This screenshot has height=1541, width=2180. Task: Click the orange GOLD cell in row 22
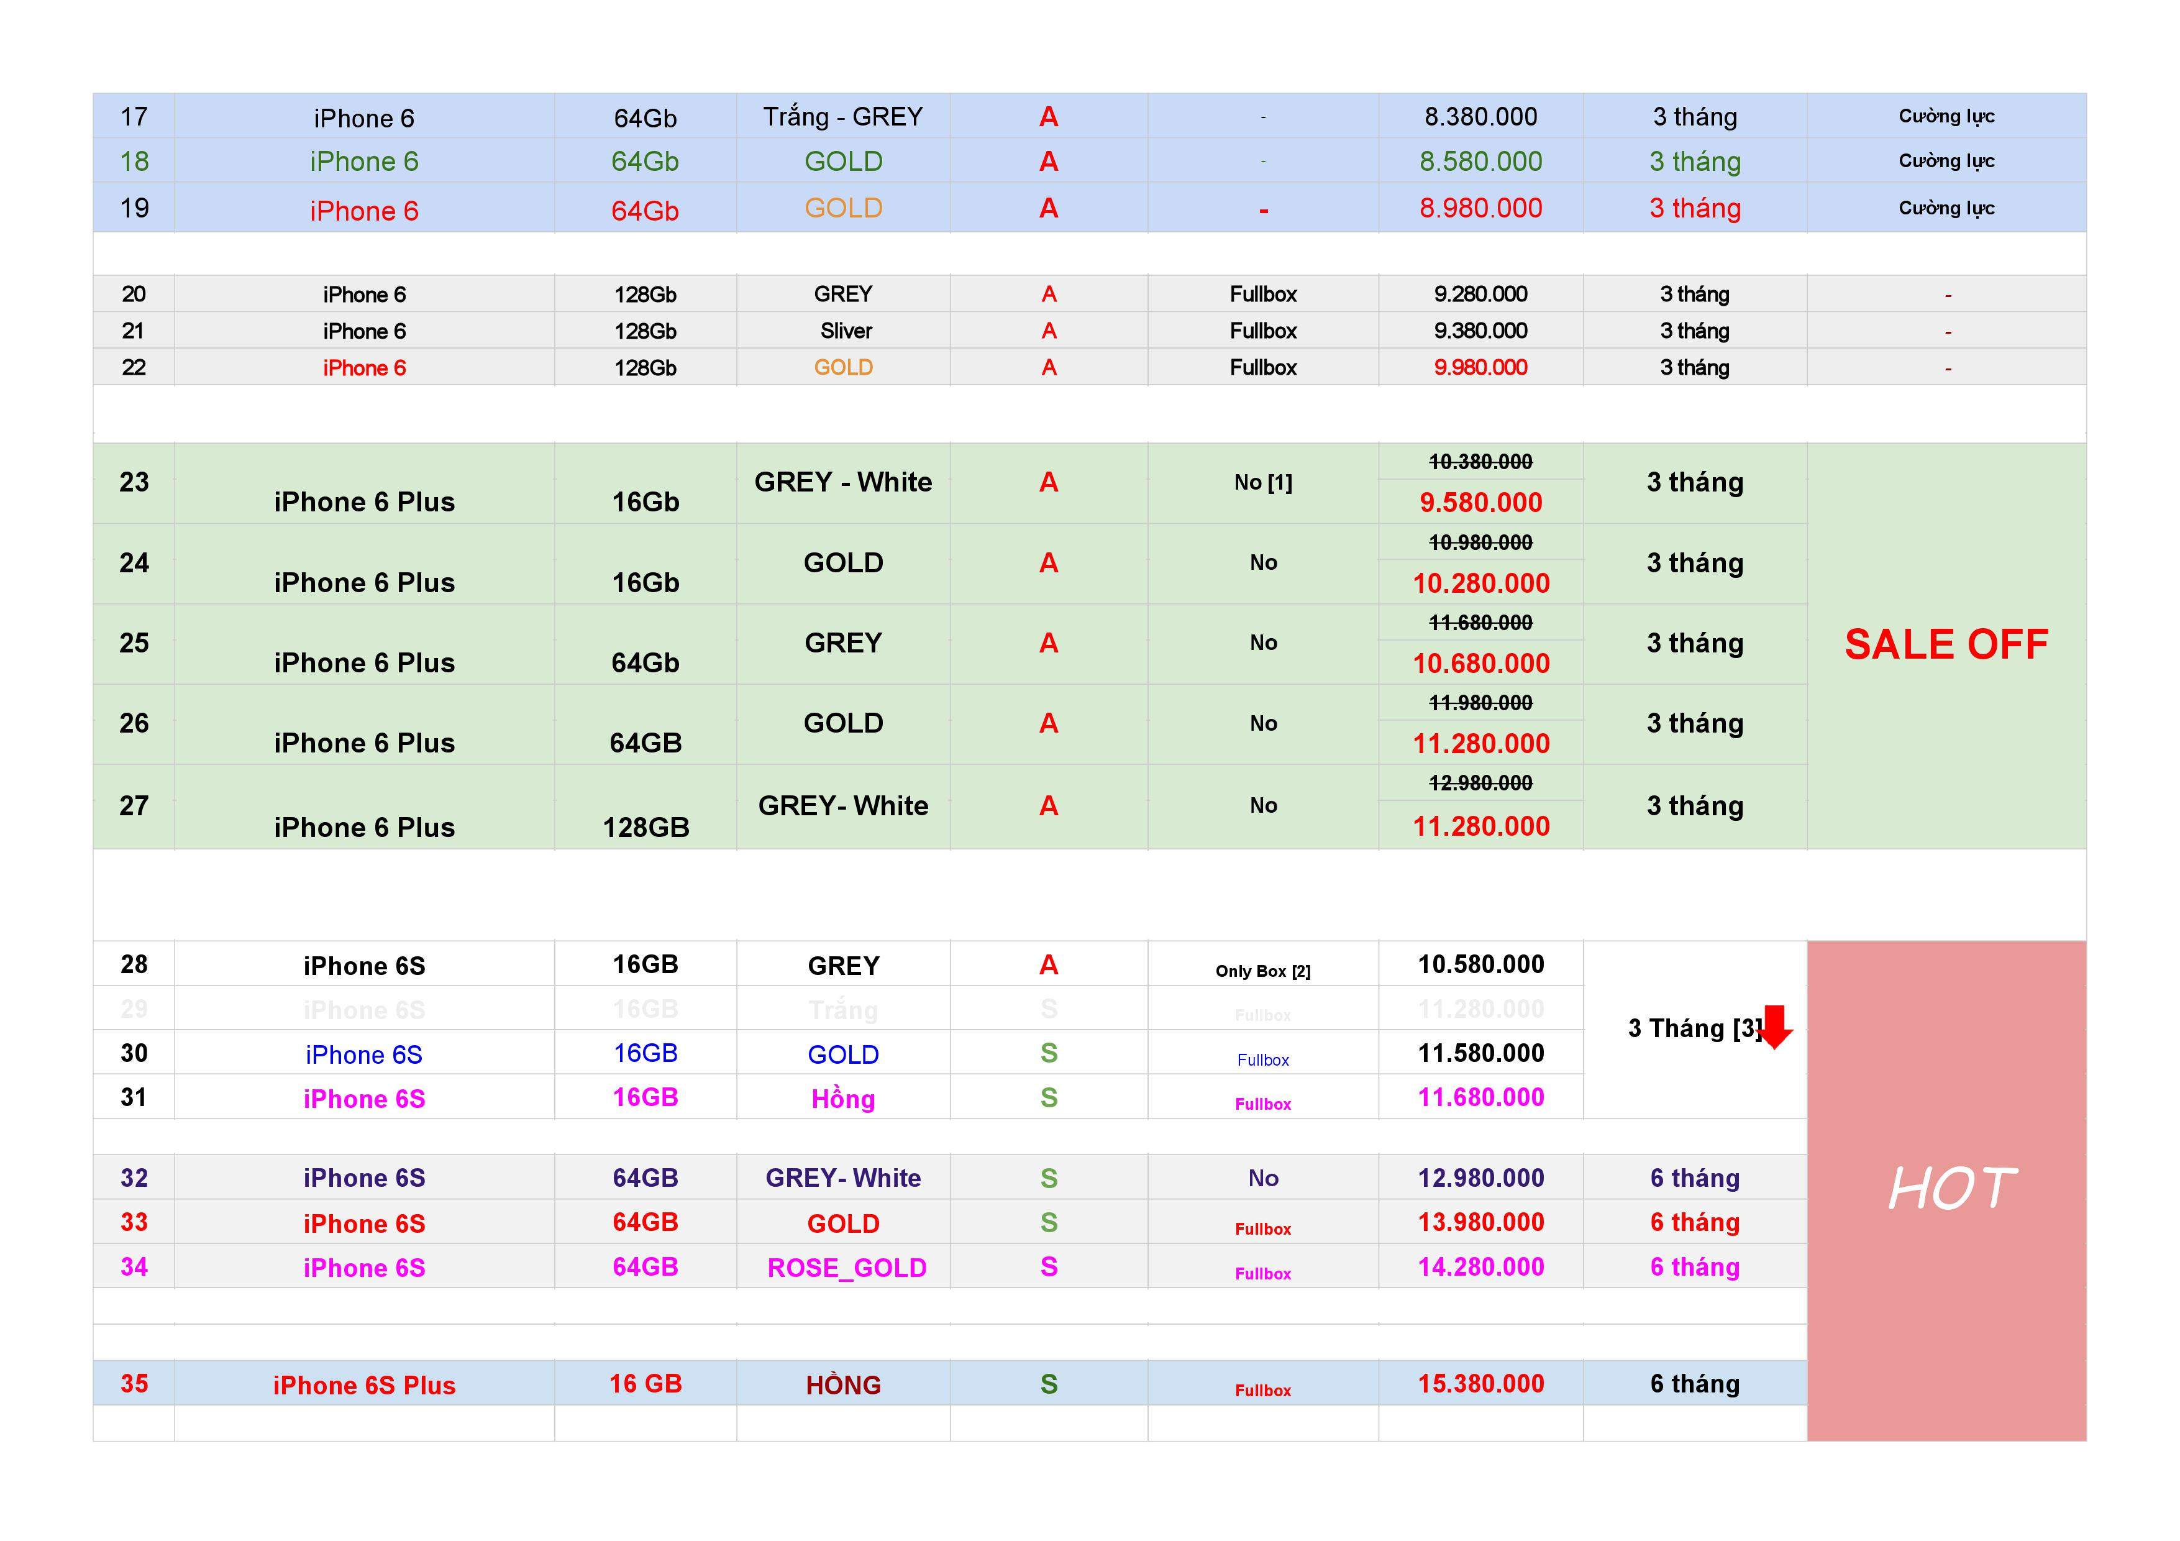(x=843, y=367)
